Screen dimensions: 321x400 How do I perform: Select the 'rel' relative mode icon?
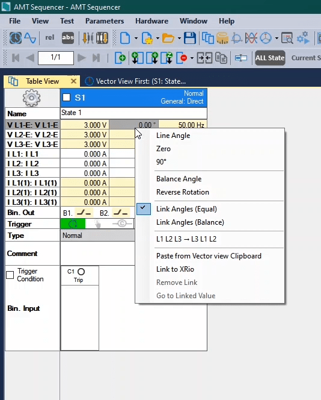pos(50,38)
